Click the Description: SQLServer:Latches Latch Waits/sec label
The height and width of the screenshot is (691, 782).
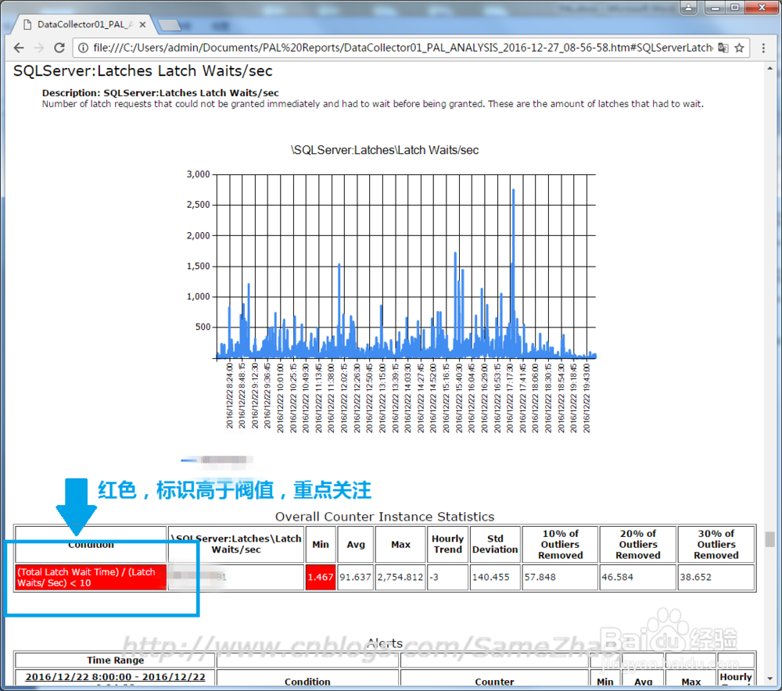click(x=160, y=93)
